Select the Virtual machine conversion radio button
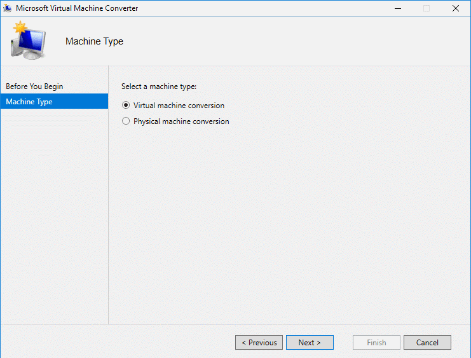Image resolution: width=471 pixels, height=358 pixels. coord(126,105)
